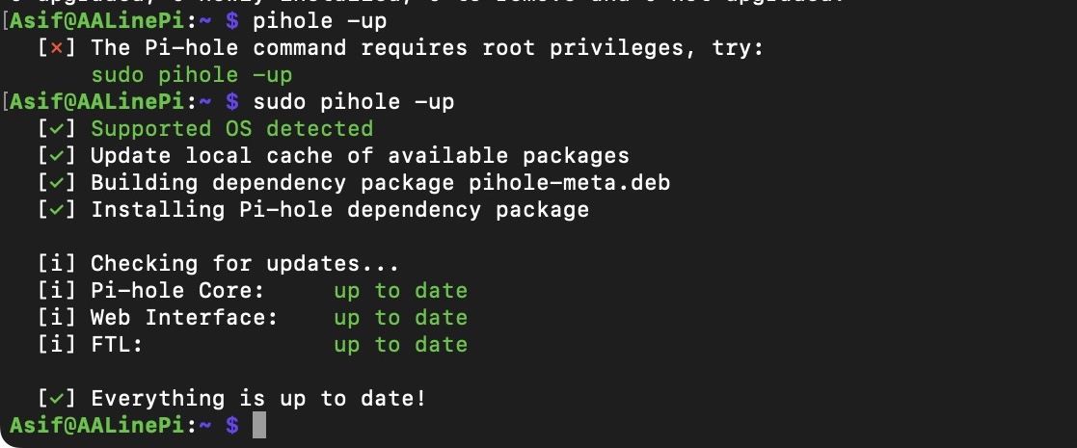Click the gray terminal cursor block
1077x448 pixels.
click(259, 426)
